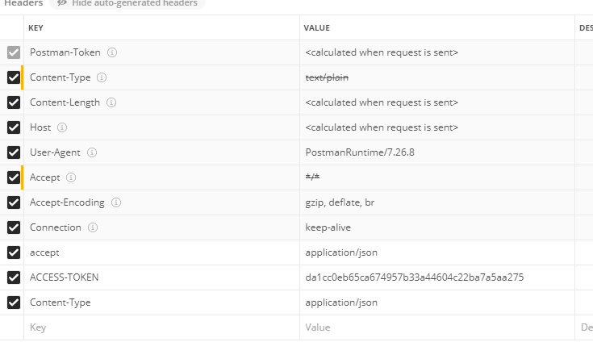Screen dimensions: 593x342
Task: Click info icon next to Host
Action: point(62,127)
